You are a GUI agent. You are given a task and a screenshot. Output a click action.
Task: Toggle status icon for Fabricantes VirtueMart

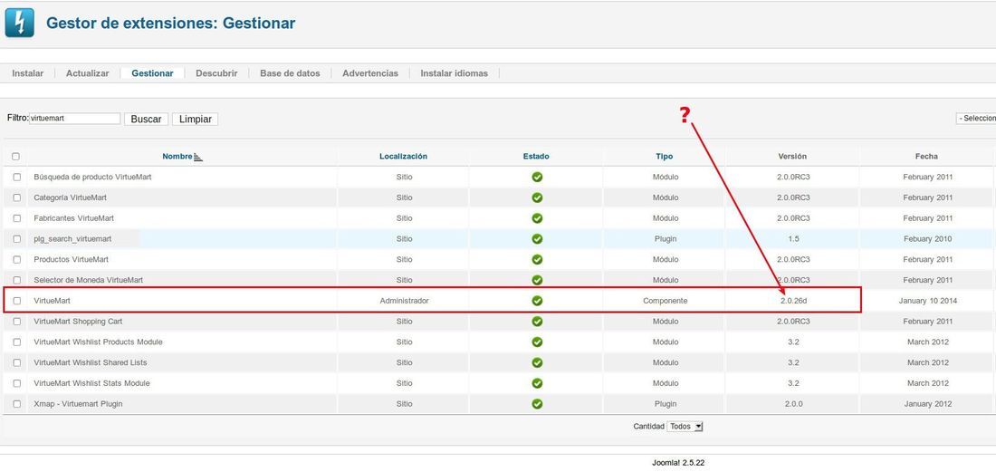pos(537,218)
